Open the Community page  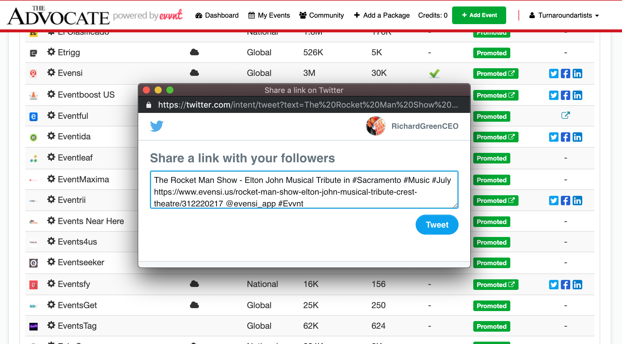(322, 15)
